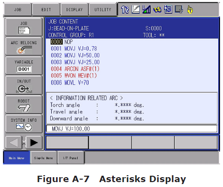Open the EDIT menu
223x187 pixels.
point(46,10)
